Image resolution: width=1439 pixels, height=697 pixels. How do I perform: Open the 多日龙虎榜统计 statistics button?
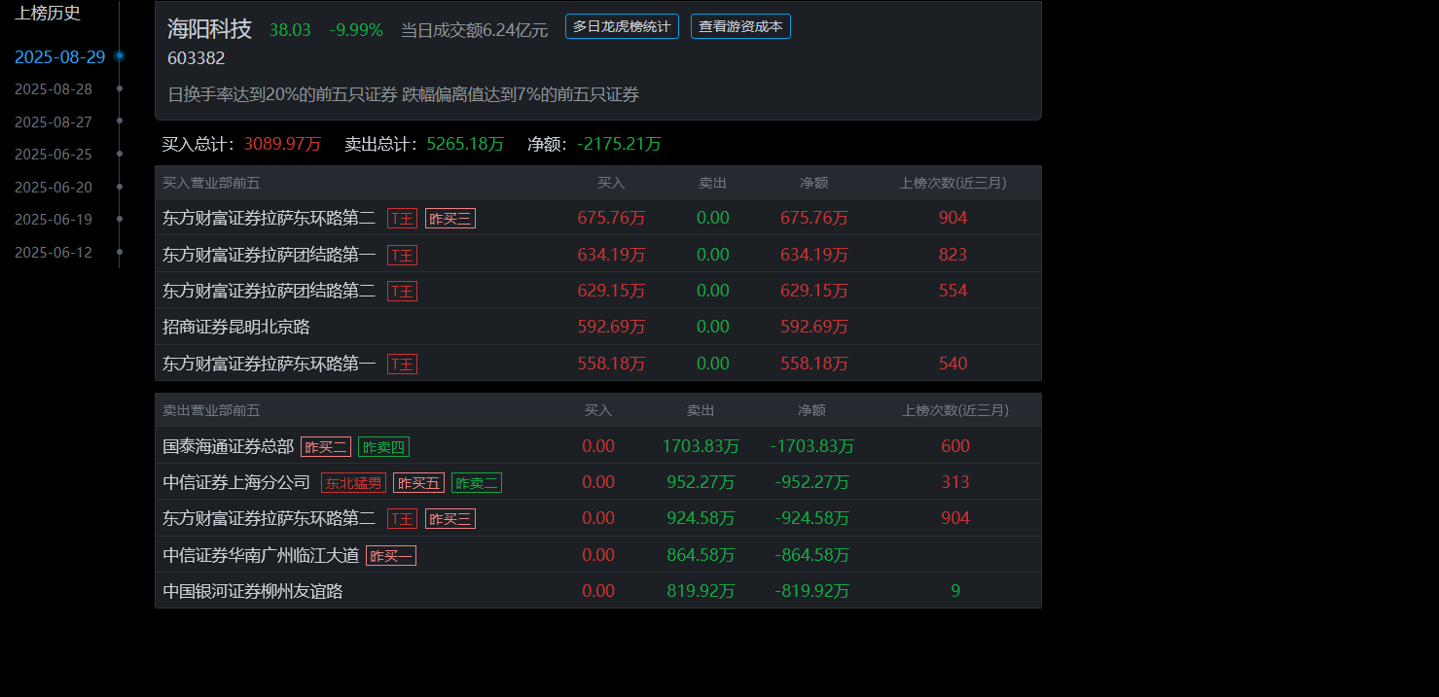pyautogui.click(x=622, y=26)
